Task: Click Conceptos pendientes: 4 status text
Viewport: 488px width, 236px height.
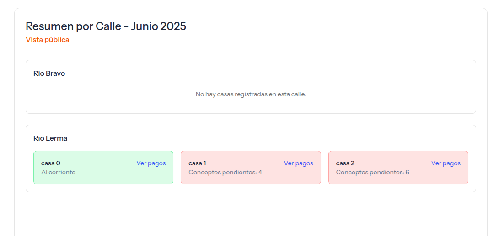Action: (x=225, y=172)
